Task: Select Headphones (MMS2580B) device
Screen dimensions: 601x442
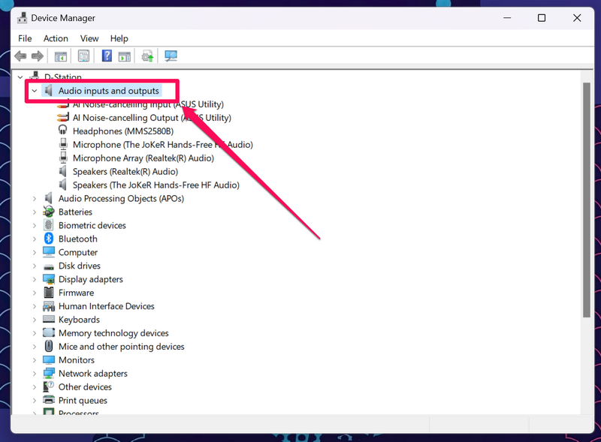Action: tap(122, 131)
